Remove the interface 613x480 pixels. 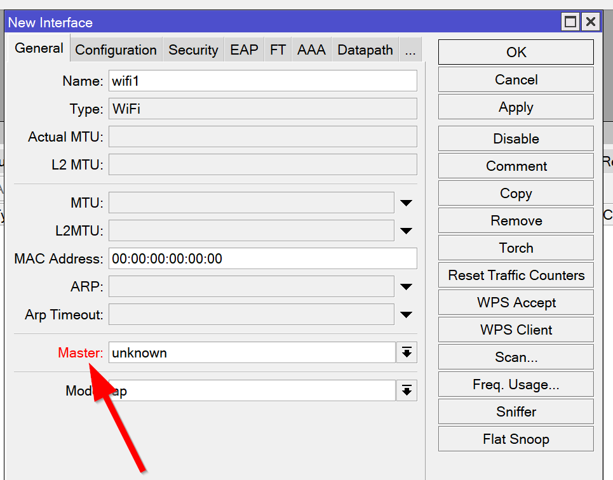tap(515, 220)
